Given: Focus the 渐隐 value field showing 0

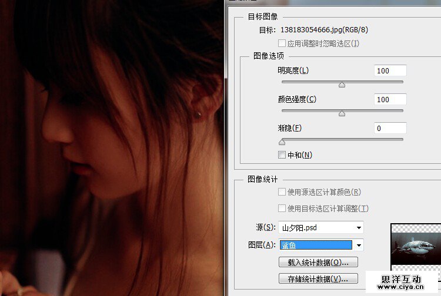Looking at the screenshot, I should click(x=390, y=128).
